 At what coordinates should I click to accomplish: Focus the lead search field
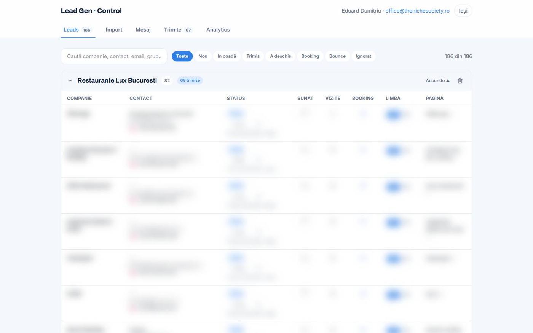tap(114, 56)
